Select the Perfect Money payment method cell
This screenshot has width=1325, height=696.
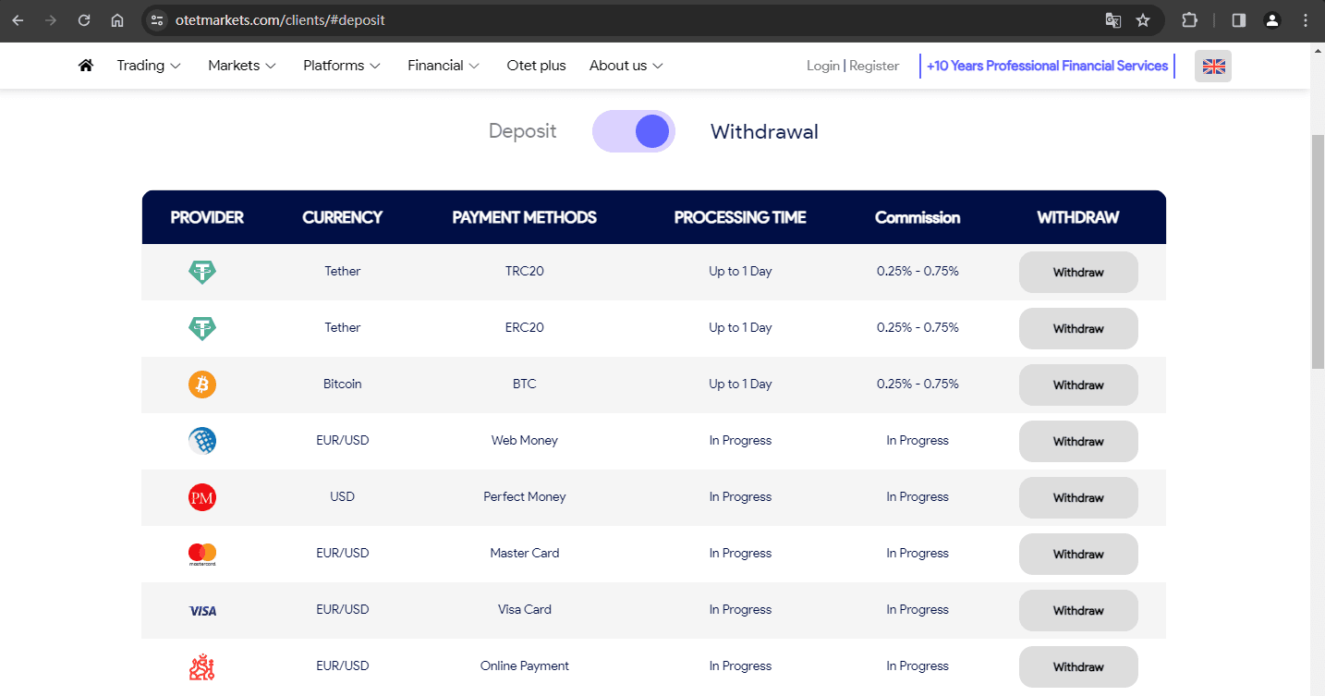tap(524, 497)
